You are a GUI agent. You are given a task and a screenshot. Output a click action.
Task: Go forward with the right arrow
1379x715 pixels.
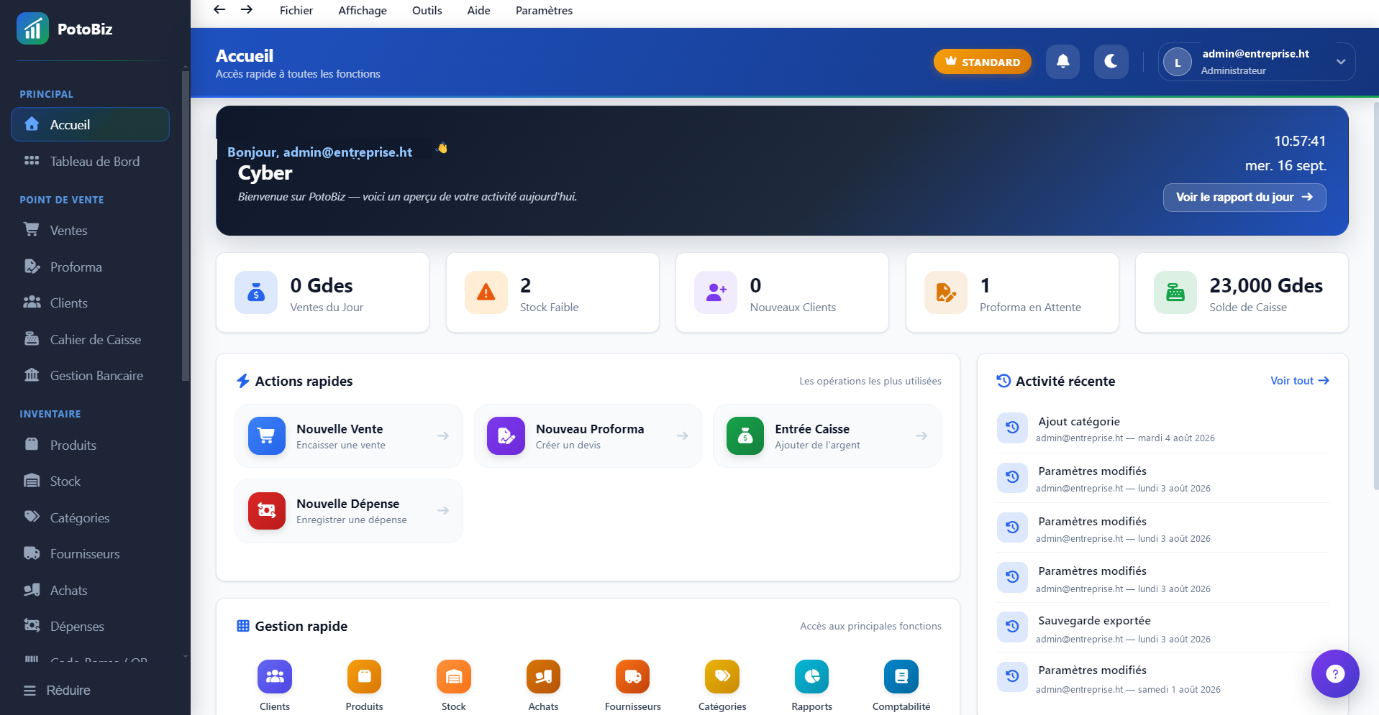(247, 9)
